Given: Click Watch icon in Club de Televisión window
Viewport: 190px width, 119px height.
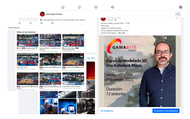Looking at the screenshot, I should click(30, 23).
